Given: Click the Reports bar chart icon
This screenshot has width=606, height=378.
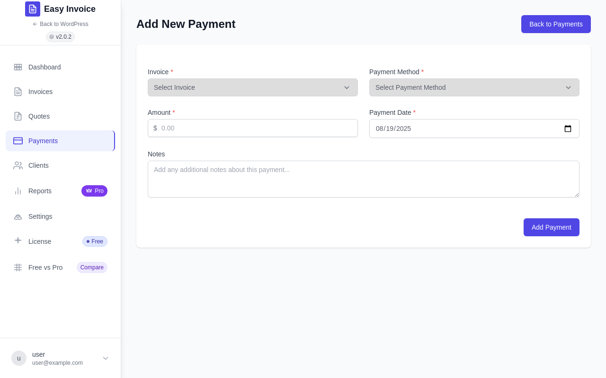Looking at the screenshot, I should [x=18, y=191].
